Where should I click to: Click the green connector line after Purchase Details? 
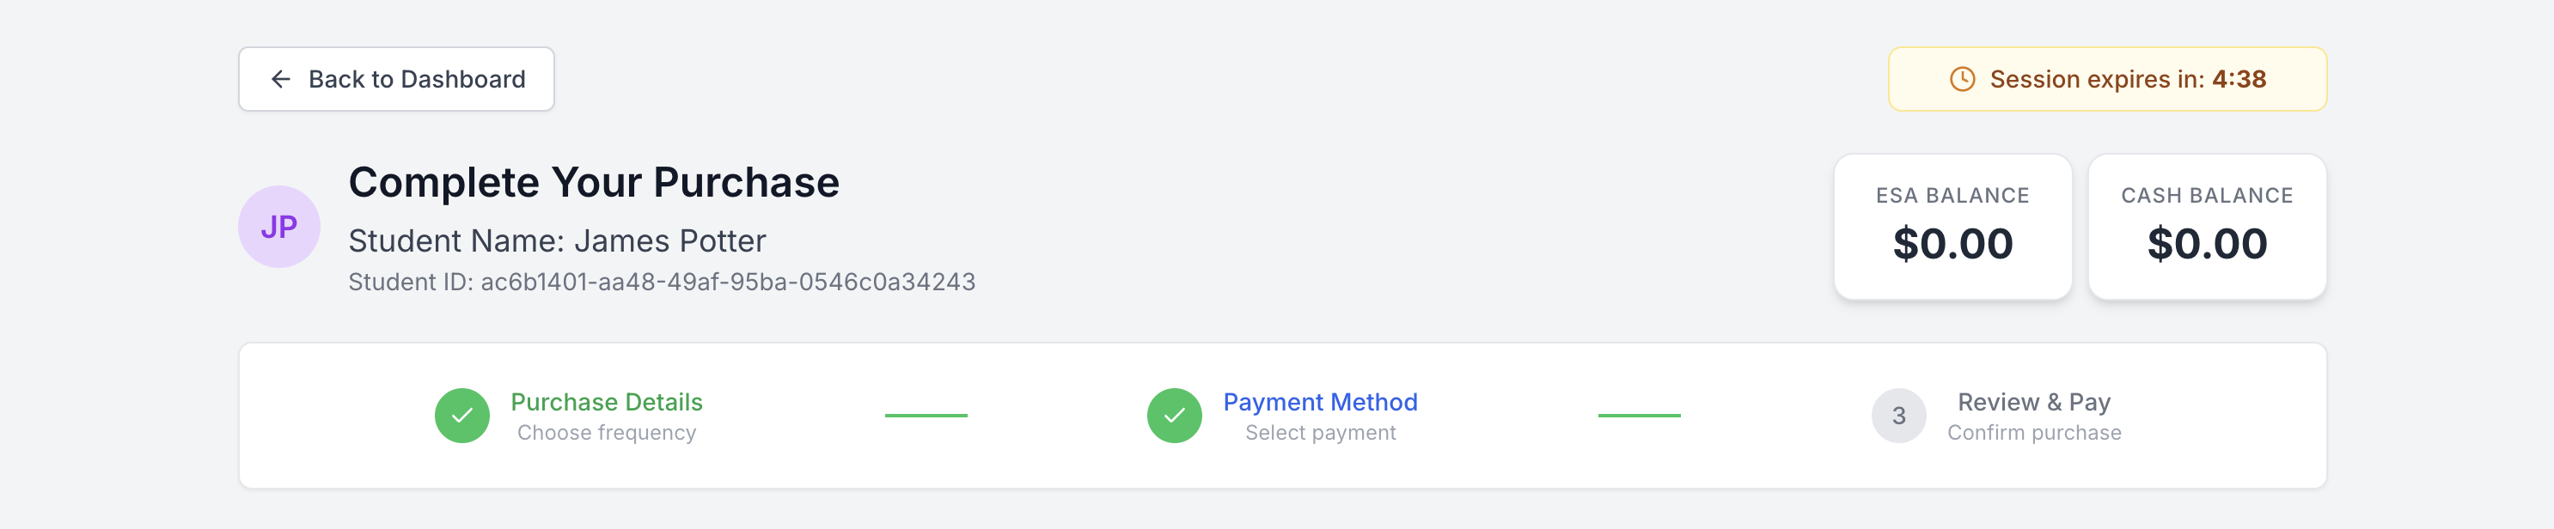(926, 415)
